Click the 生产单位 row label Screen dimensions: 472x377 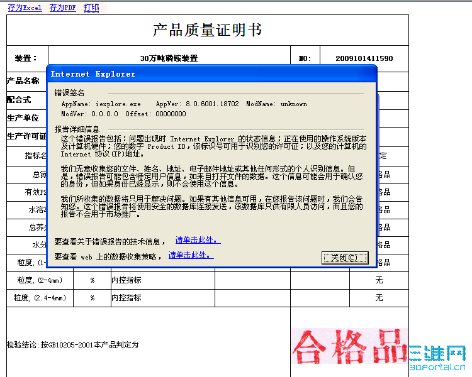click(23, 118)
